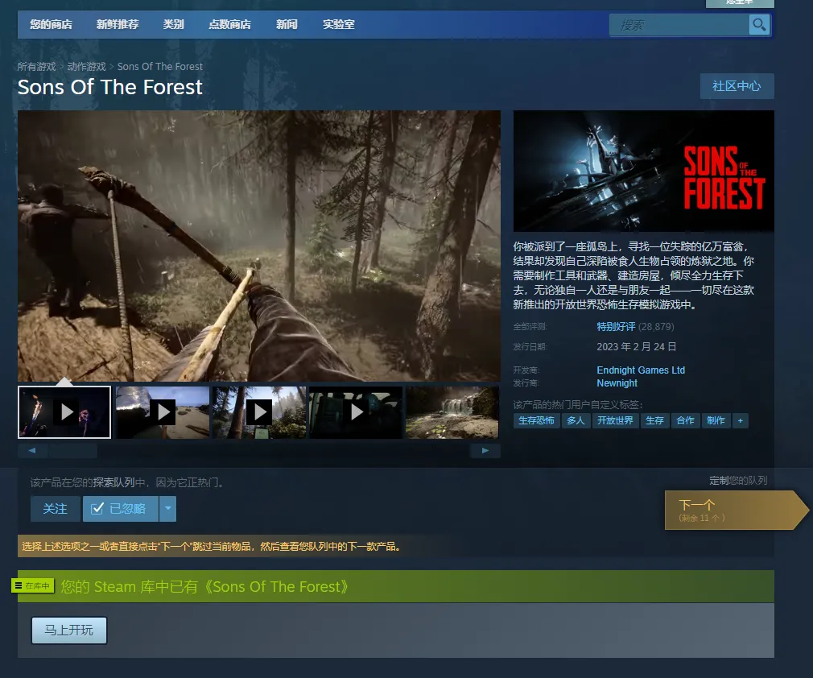813x678 pixels.
Task: Select the 生存 tag
Action: pos(655,420)
